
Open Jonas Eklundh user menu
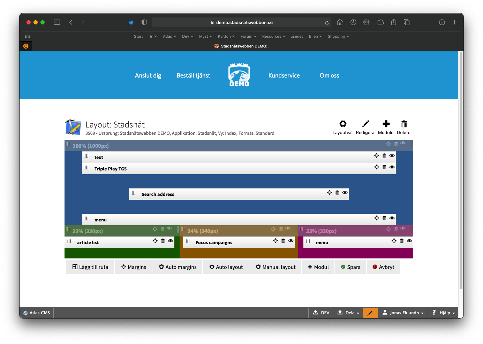[403, 313]
